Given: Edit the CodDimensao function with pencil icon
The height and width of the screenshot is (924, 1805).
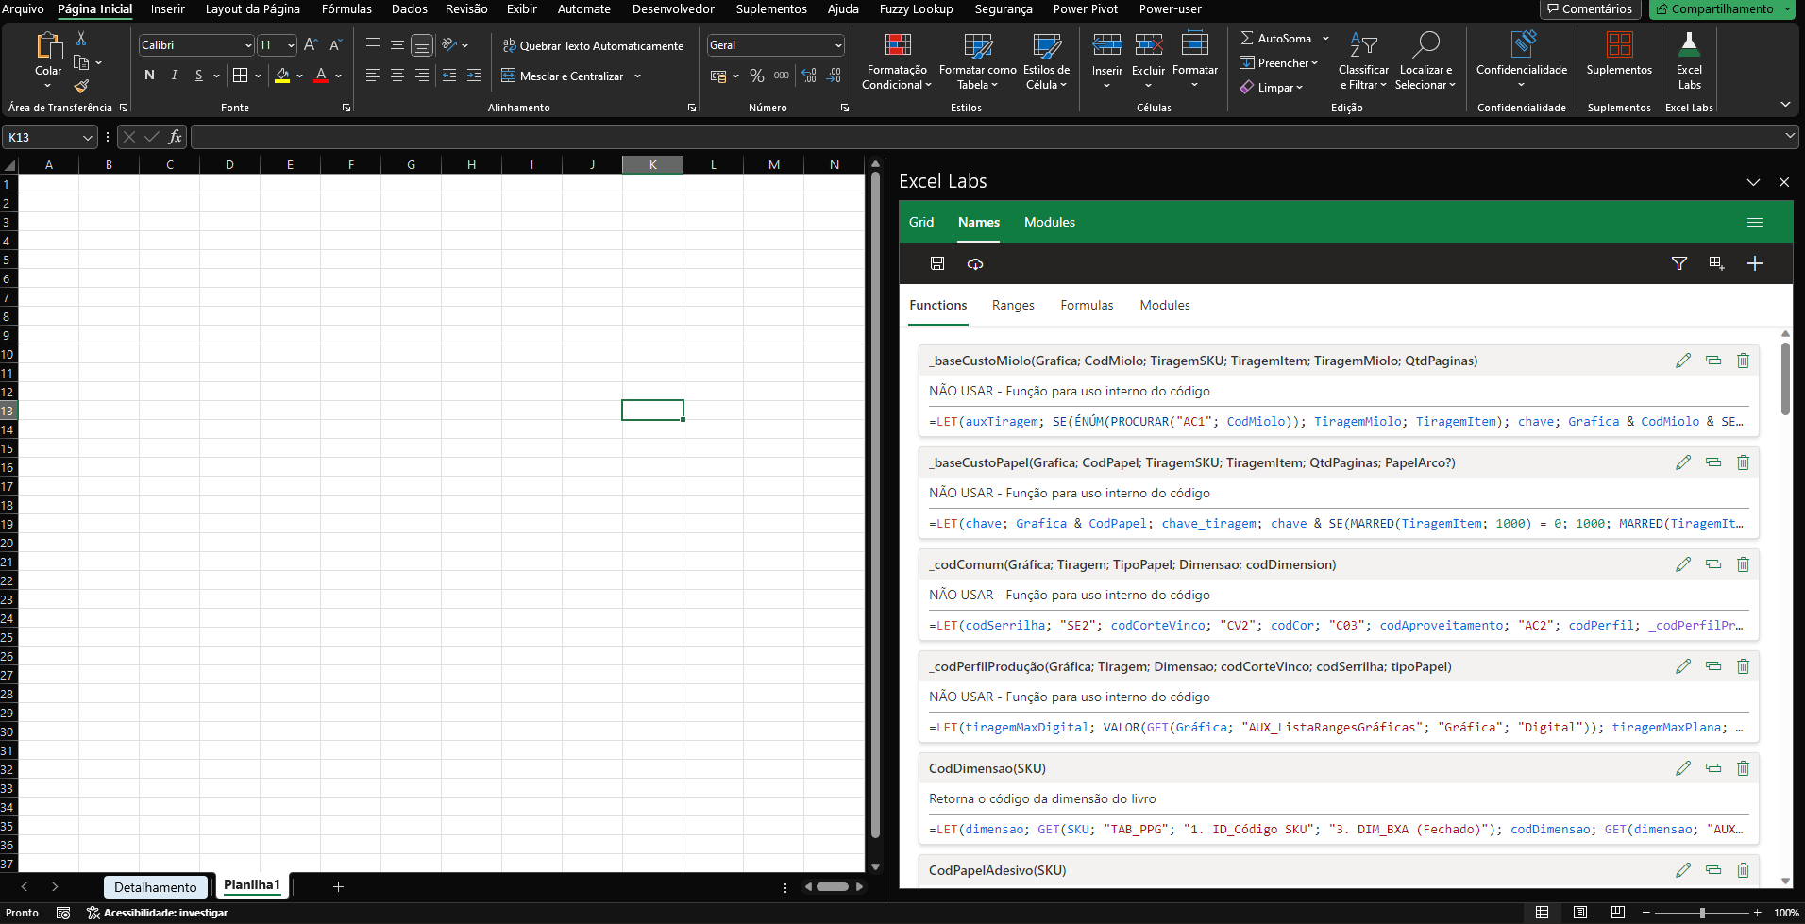Looking at the screenshot, I should click(1683, 768).
